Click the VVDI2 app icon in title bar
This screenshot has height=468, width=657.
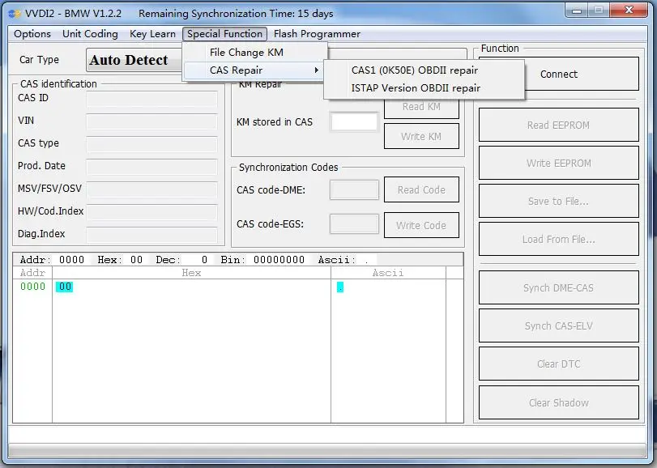[15, 14]
